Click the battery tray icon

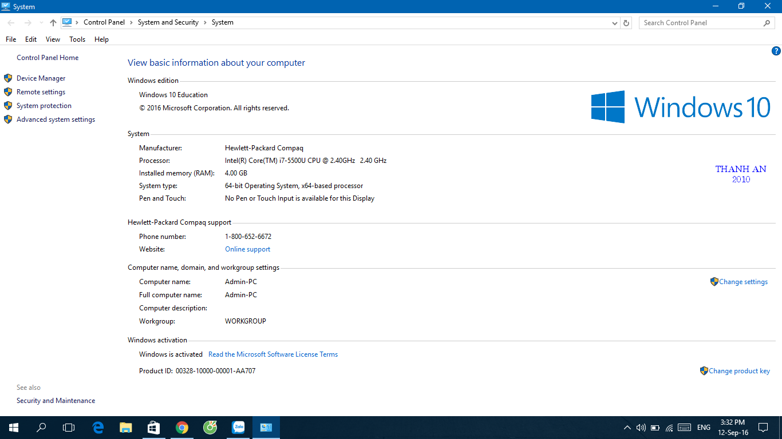[x=655, y=428]
